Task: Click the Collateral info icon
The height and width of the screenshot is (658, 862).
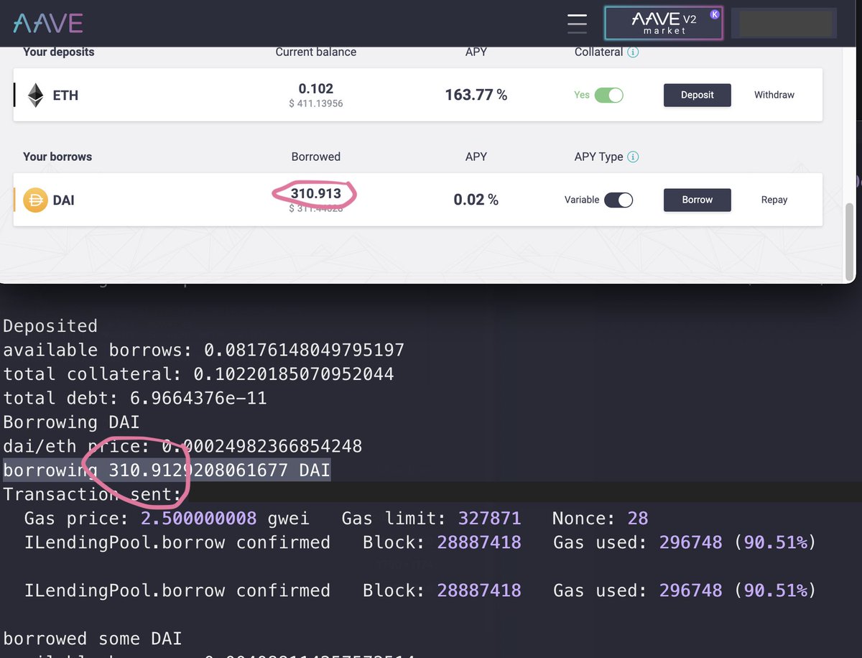Action: click(x=633, y=52)
